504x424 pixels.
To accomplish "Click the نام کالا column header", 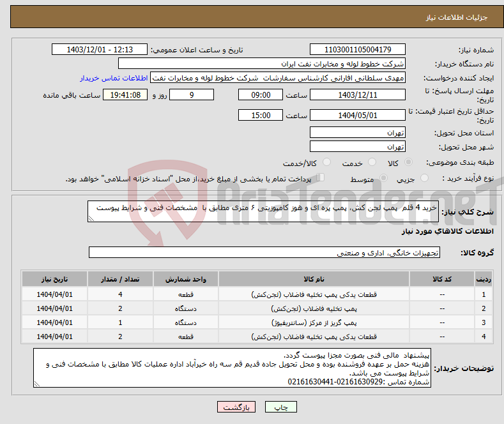I will 314,279.
